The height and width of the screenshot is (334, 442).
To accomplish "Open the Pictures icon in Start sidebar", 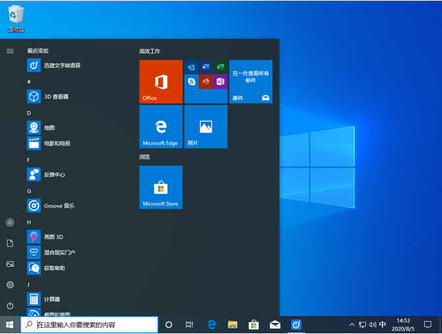I will click(10, 264).
